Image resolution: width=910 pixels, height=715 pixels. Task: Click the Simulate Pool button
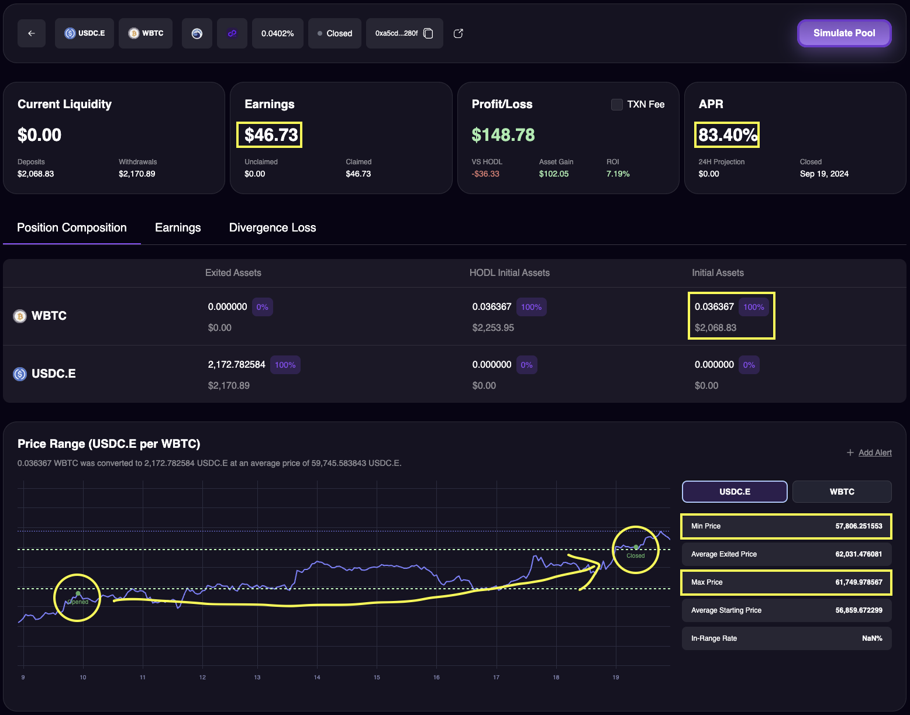(x=843, y=33)
